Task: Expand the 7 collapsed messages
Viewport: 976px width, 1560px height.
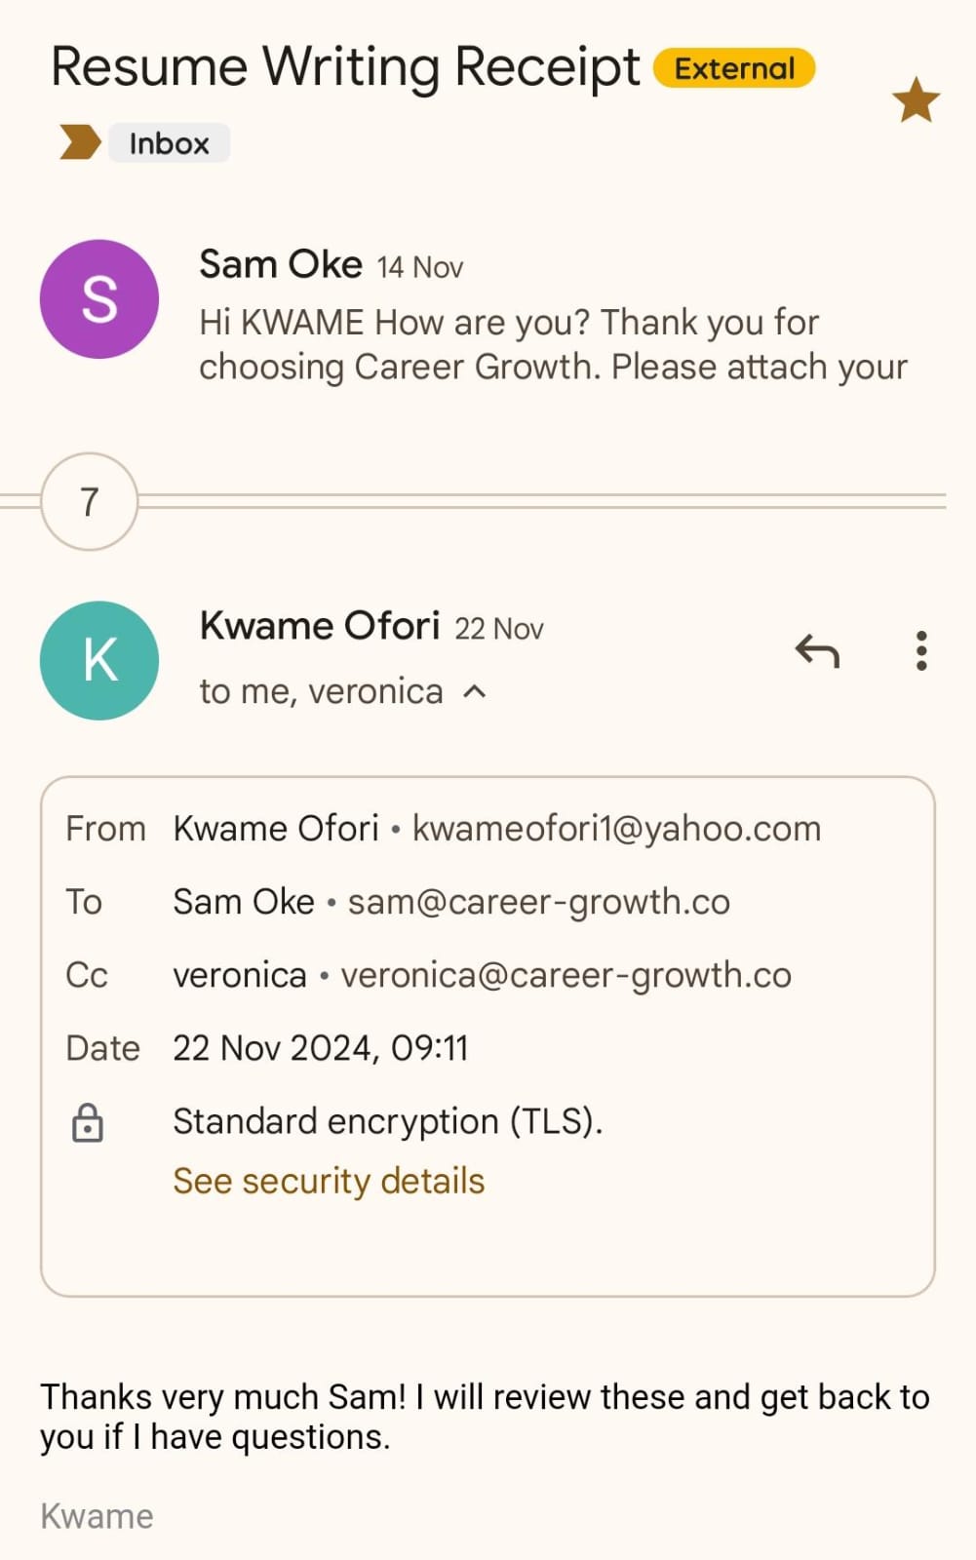Action: click(89, 501)
